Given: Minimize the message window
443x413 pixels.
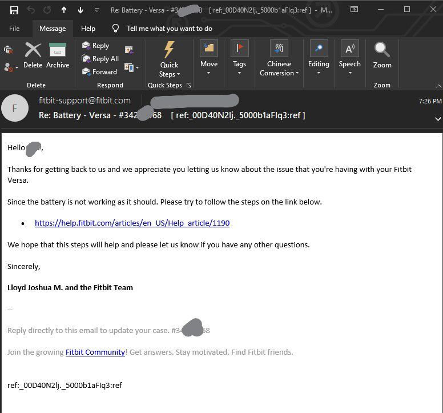Looking at the screenshot, I should pos(381,10).
